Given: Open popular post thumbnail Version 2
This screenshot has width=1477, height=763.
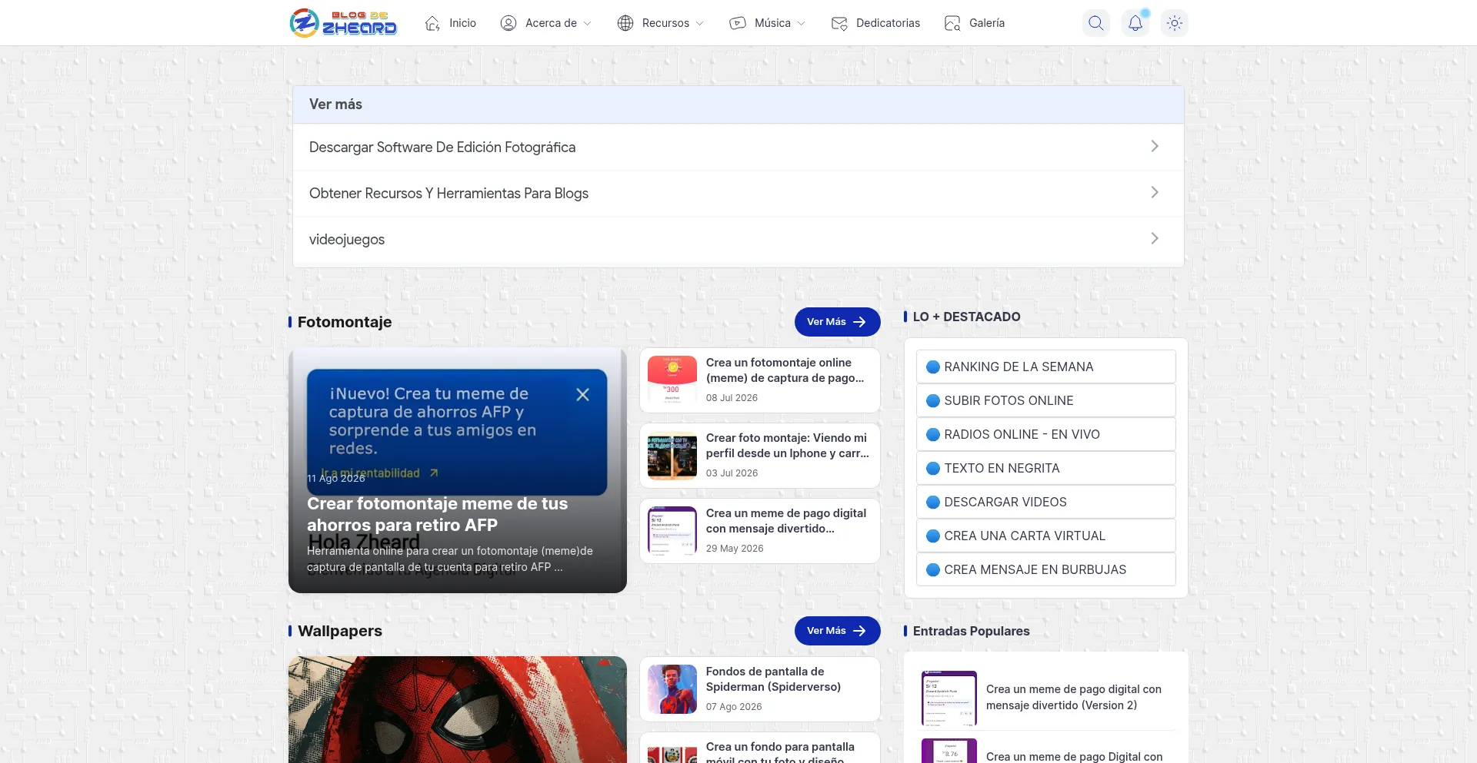Looking at the screenshot, I should click(949, 698).
